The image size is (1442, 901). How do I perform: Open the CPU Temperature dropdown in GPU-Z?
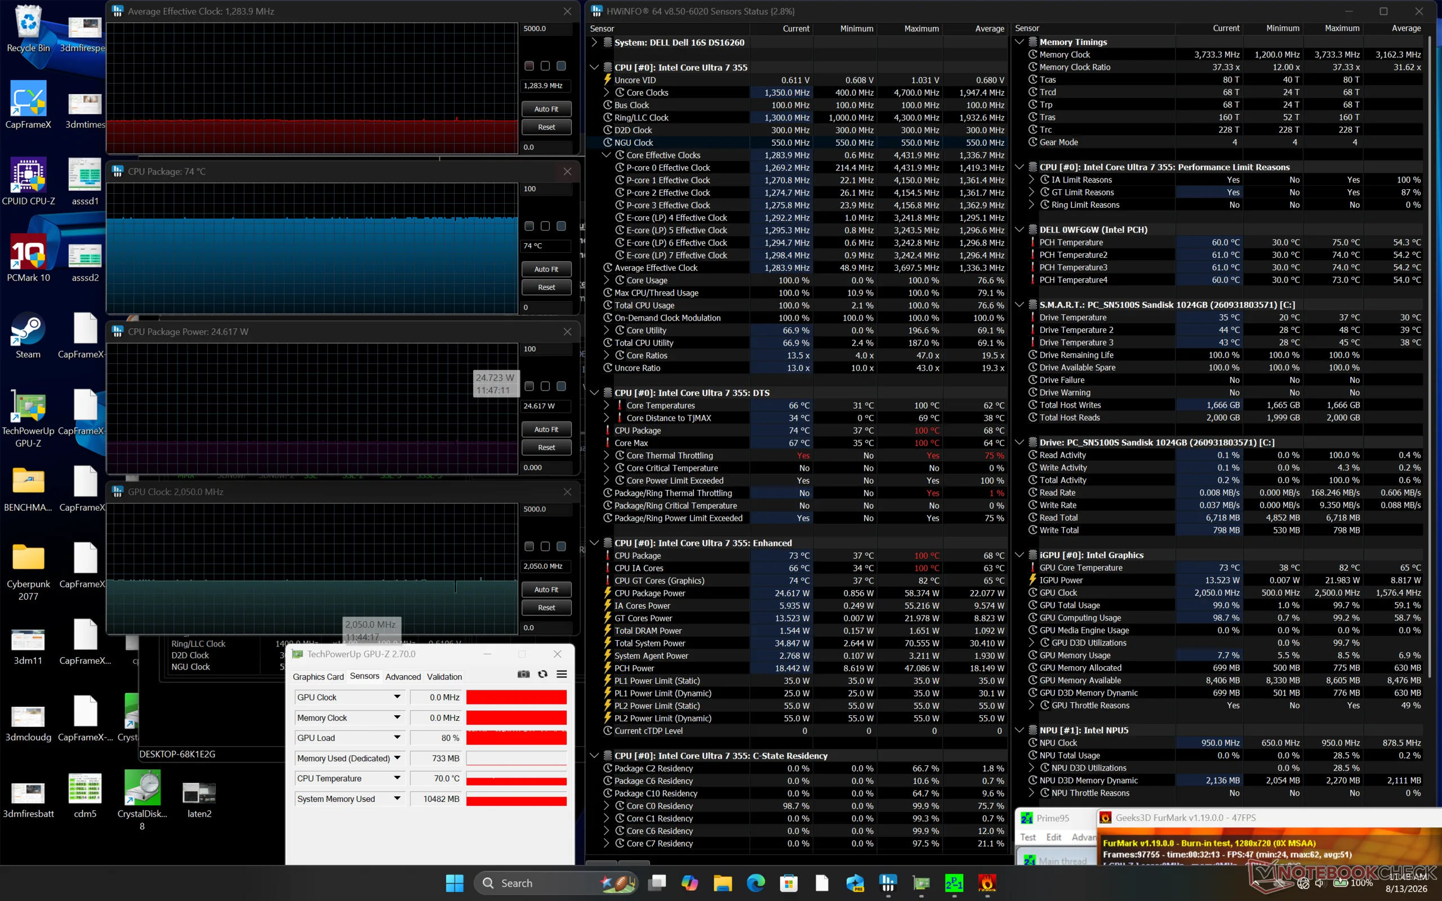[x=397, y=778]
